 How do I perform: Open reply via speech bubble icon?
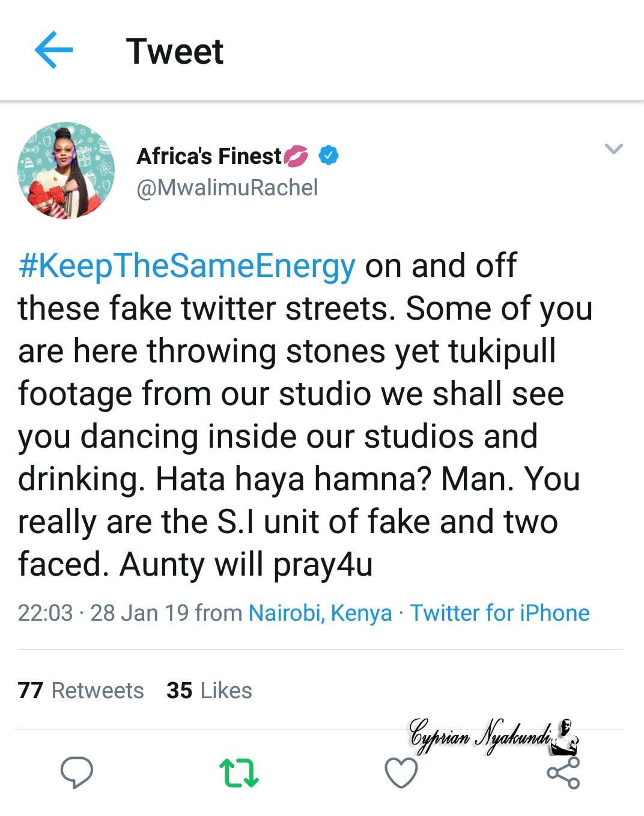point(77,772)
